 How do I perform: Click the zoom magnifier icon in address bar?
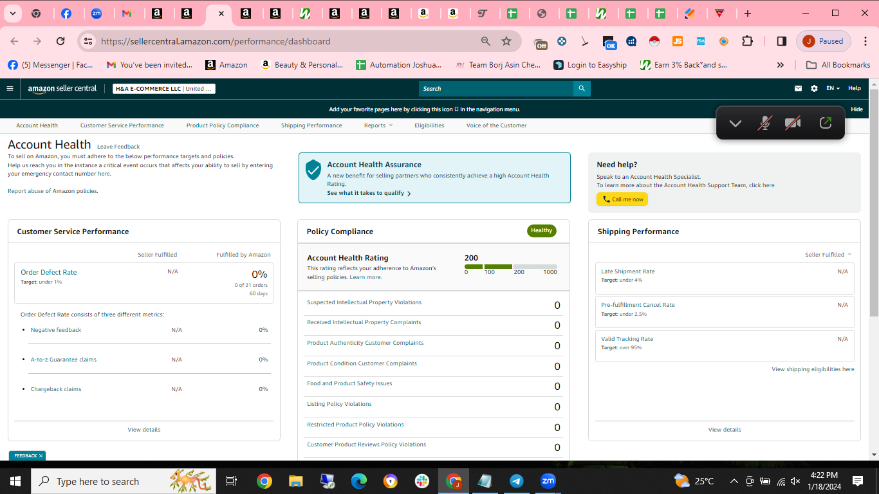(486, 41)
